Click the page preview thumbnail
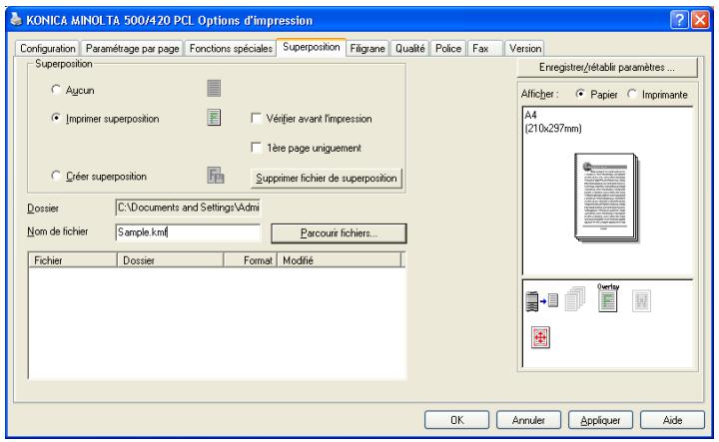 (606, 198)
